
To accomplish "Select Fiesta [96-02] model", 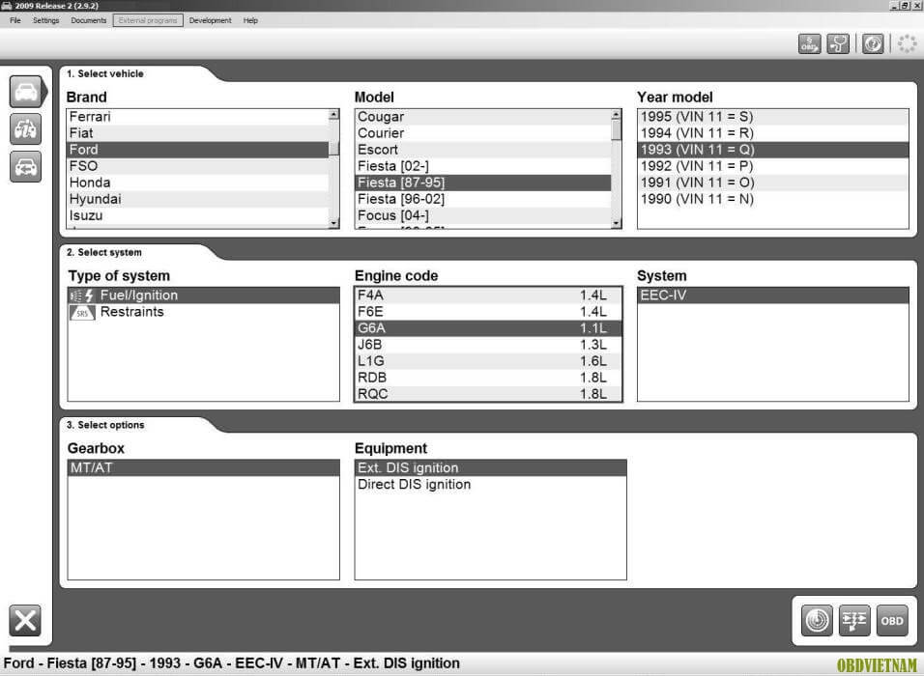I will coord(483,199).
